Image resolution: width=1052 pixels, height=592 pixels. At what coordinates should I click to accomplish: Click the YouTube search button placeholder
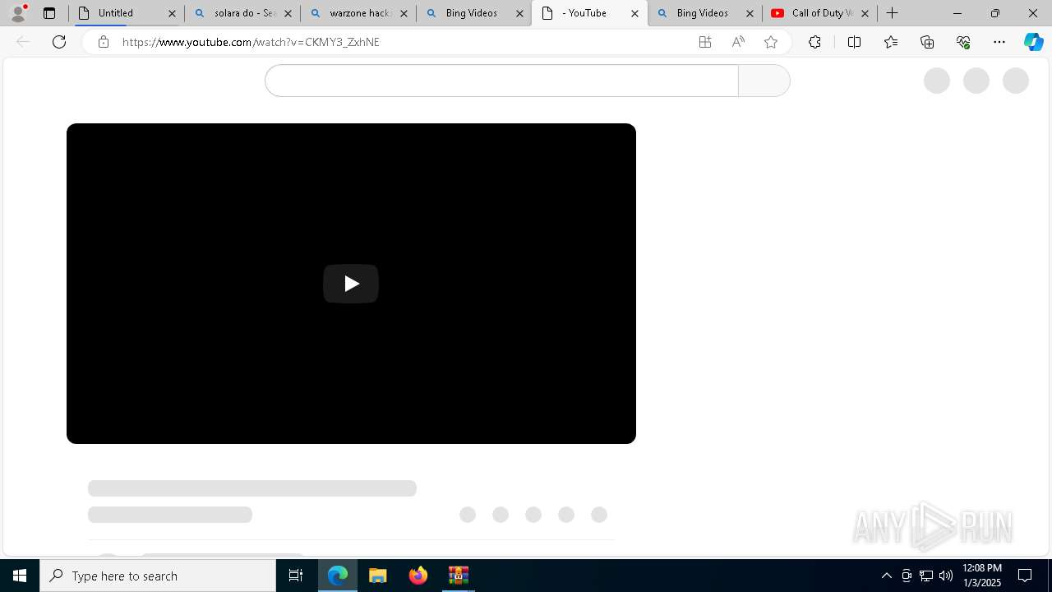764,81
